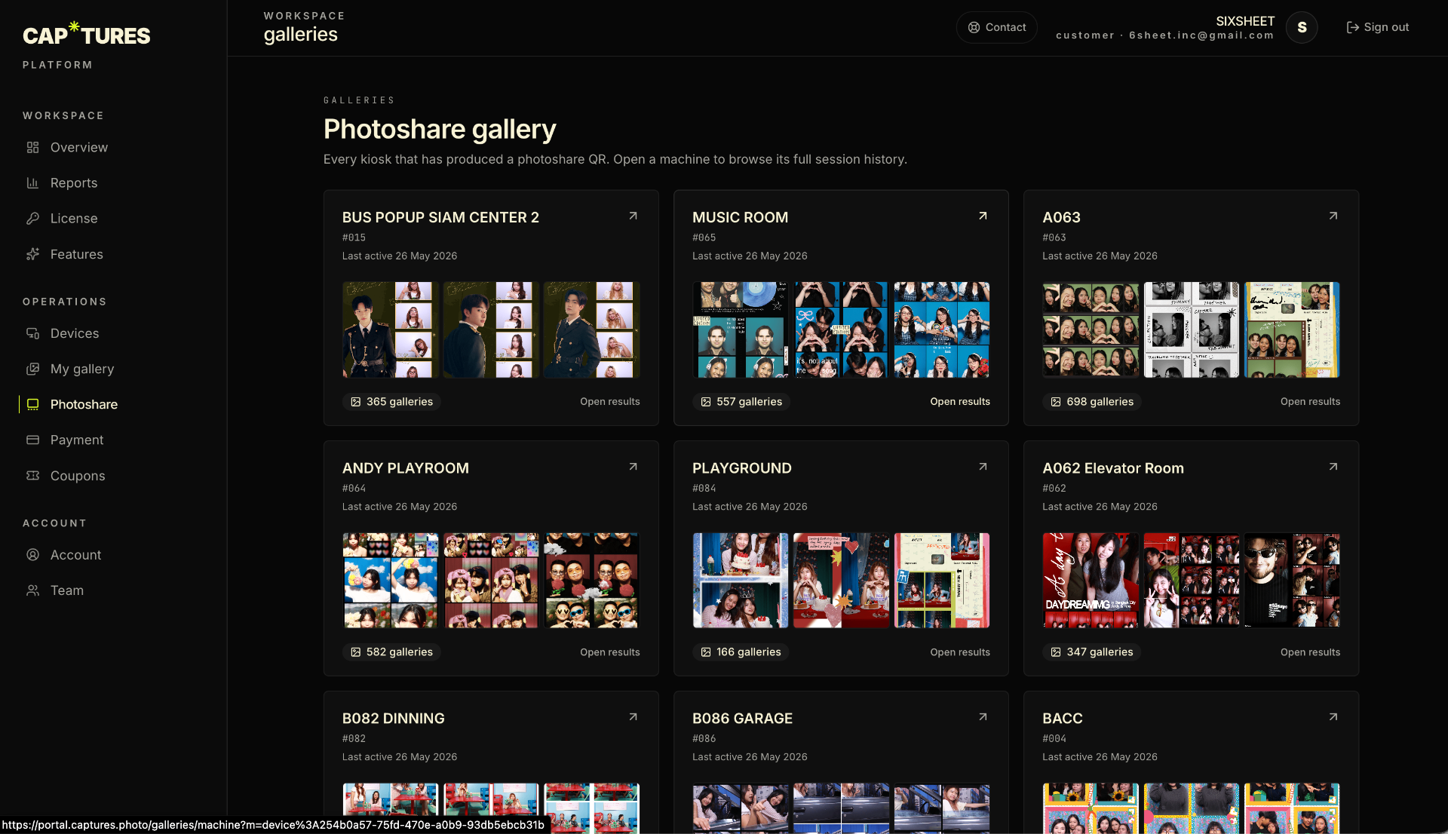Screen dimensions: 1448x834
Task: Click the 582 galleries badge
Action: [391, 652]
